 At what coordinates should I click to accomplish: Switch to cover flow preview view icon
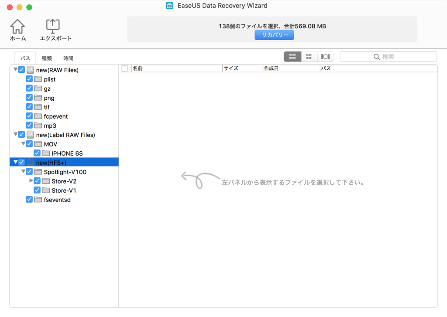(325, 57)
